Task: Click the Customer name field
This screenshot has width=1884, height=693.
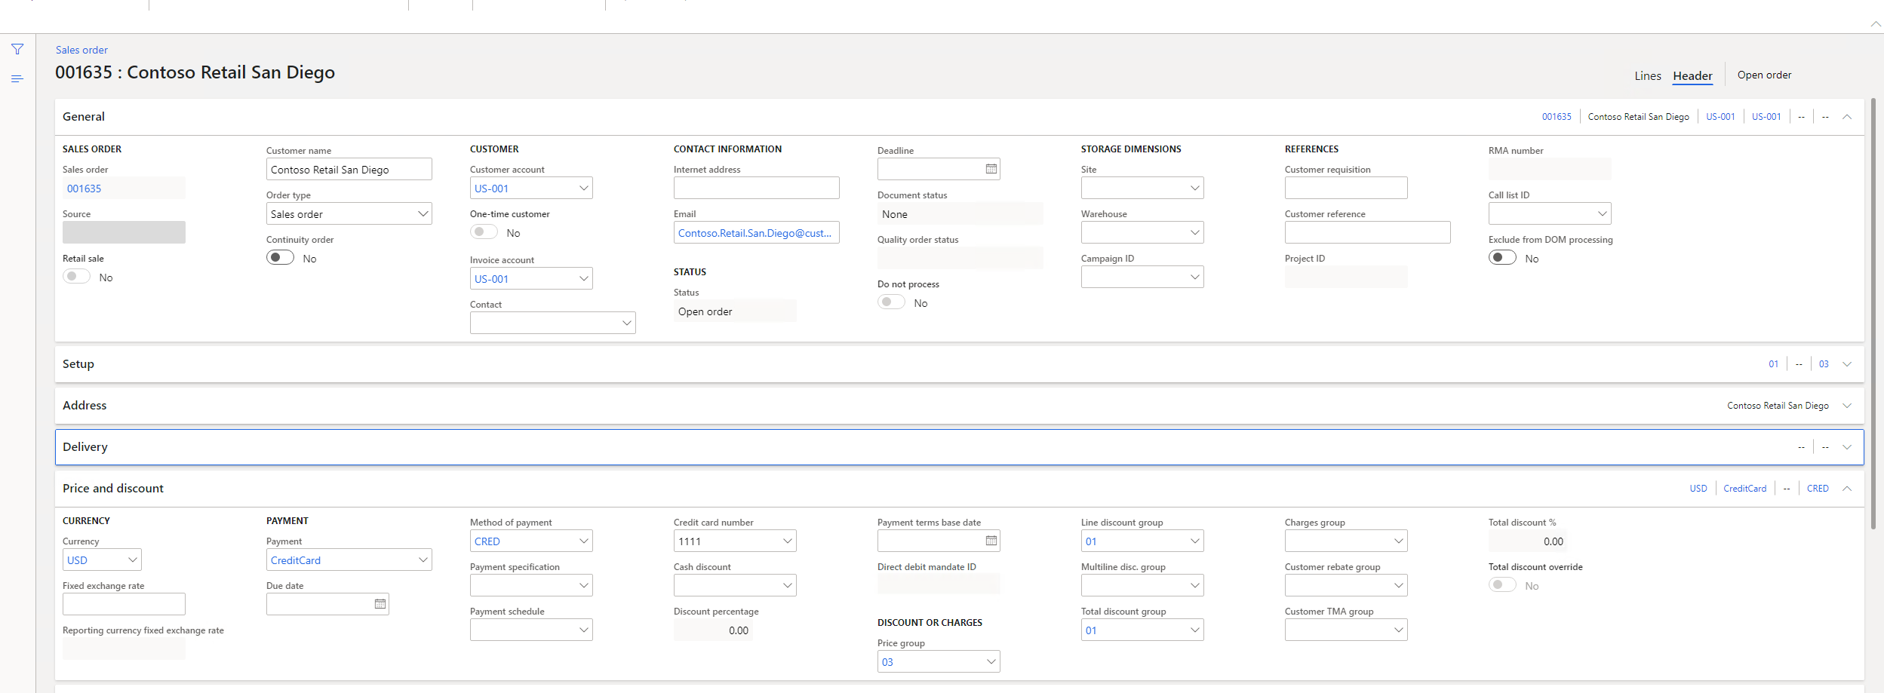Action: (x=349, y=170)
